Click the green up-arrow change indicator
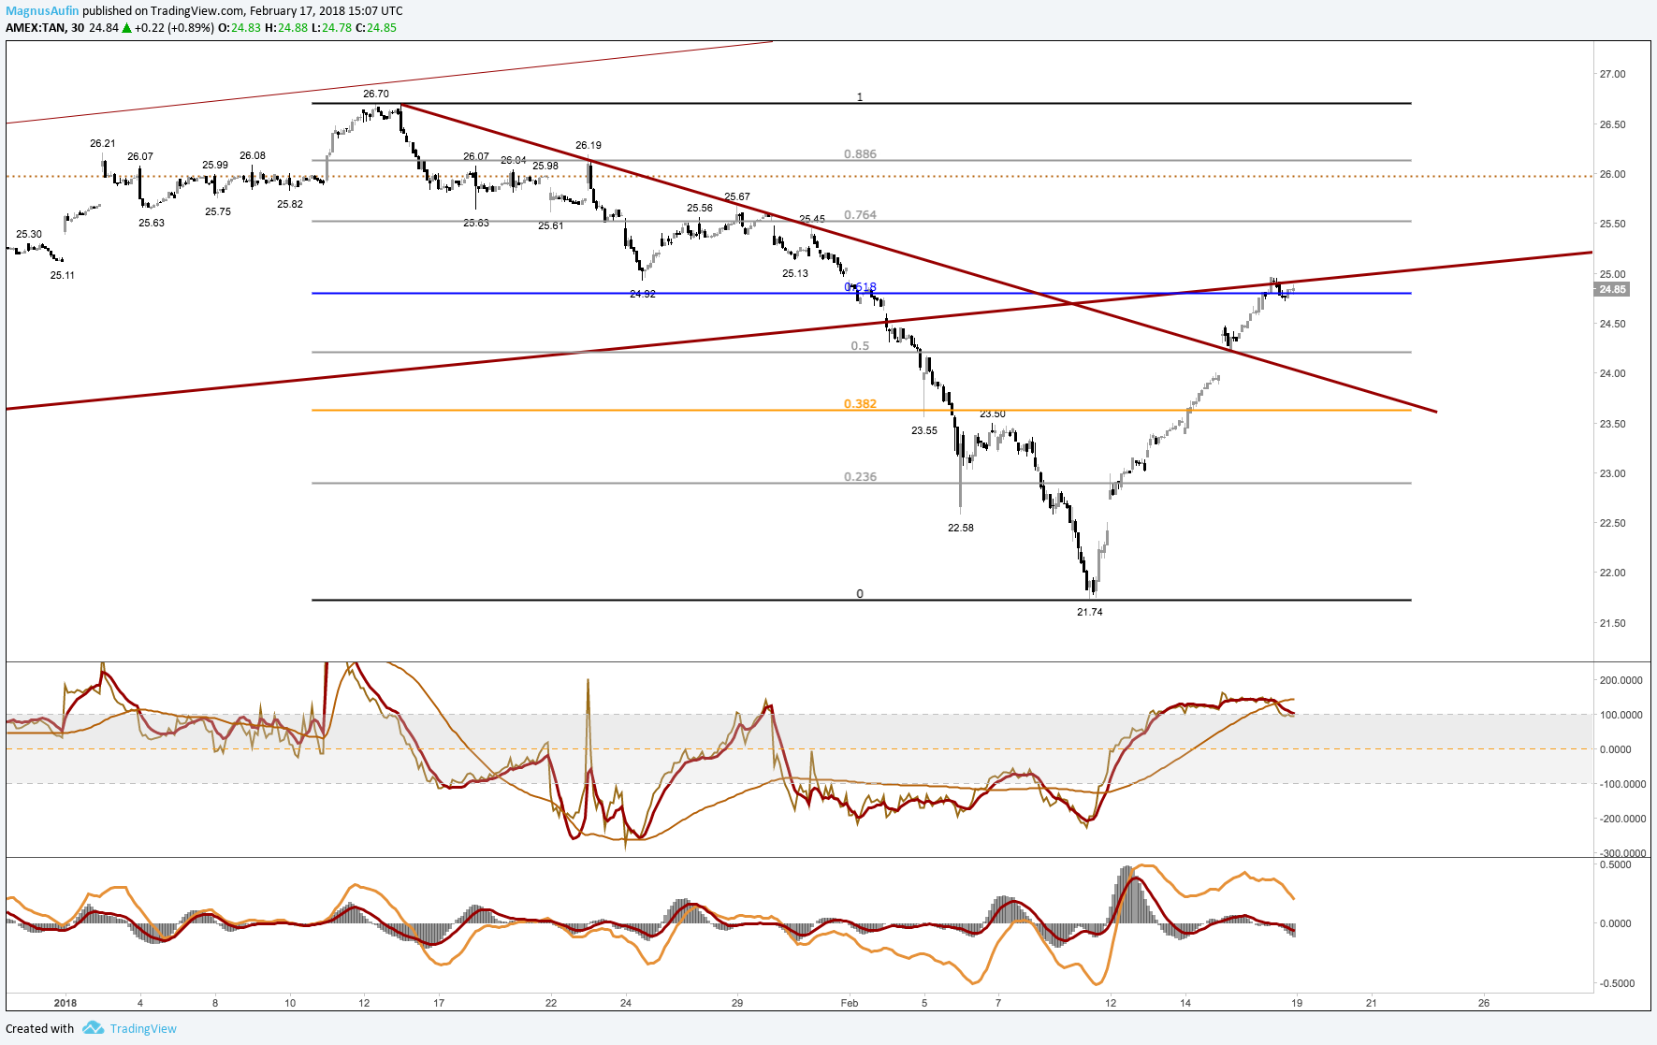The image size is (1657, 1045). [x=126, y=28]
